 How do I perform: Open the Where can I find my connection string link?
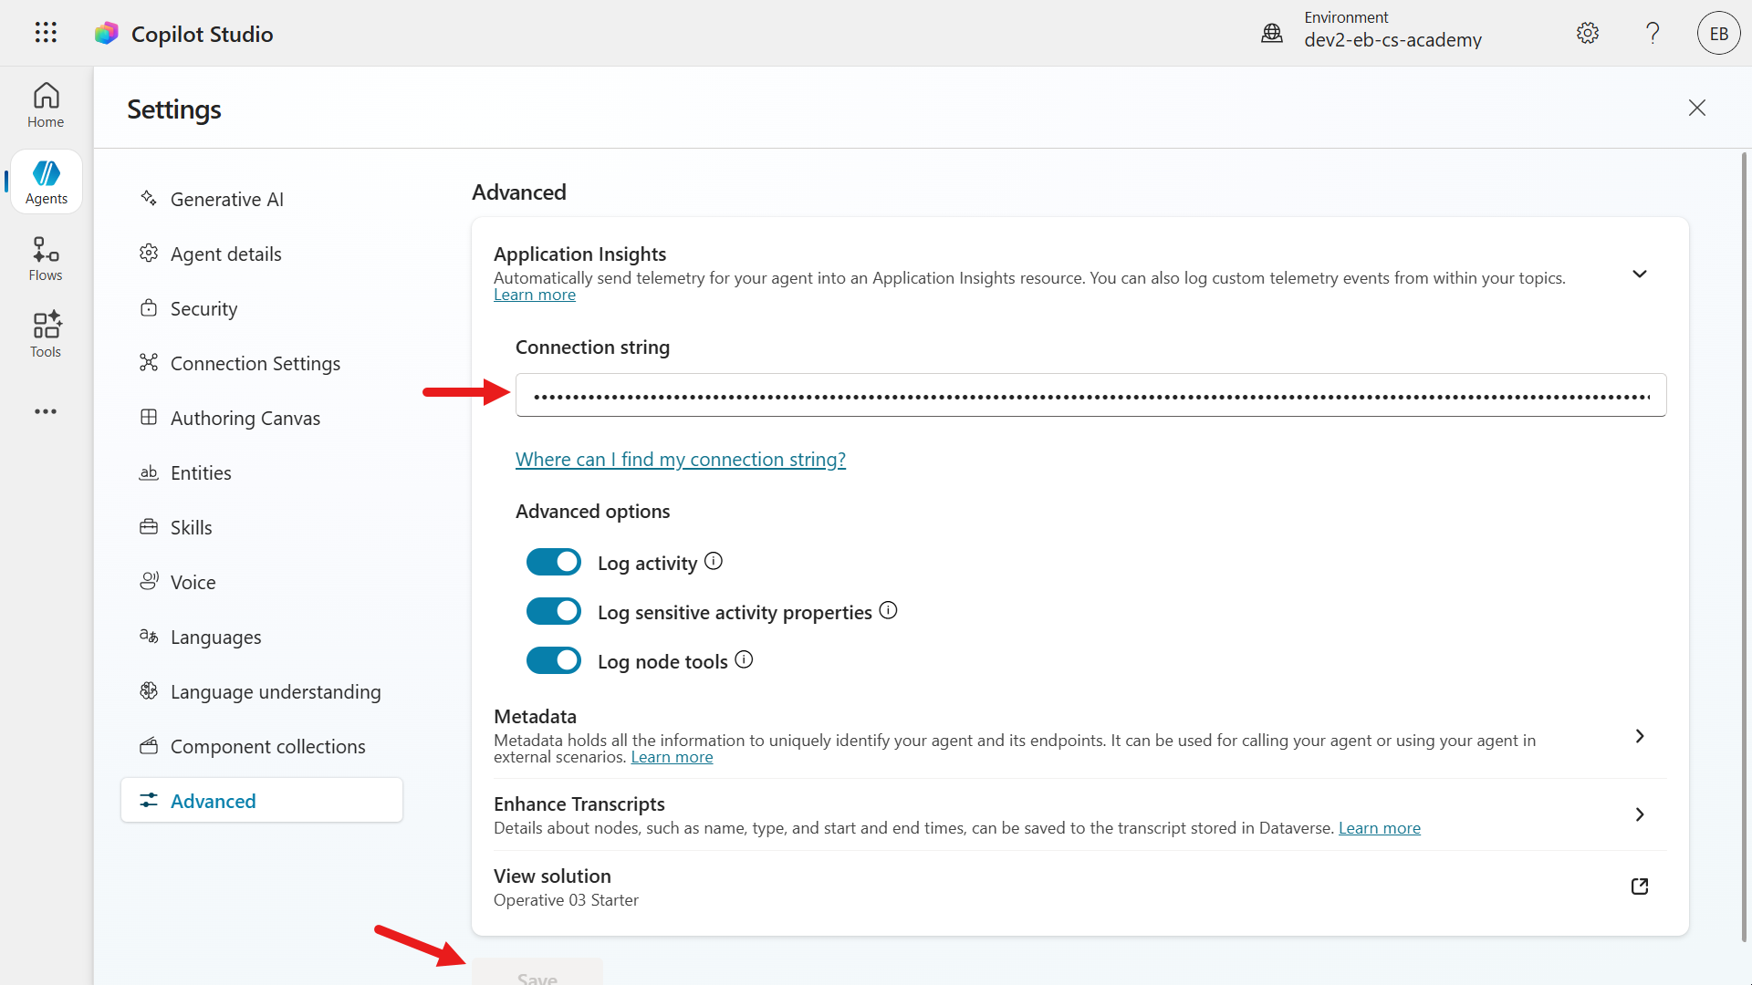click(x=680, y=459)
